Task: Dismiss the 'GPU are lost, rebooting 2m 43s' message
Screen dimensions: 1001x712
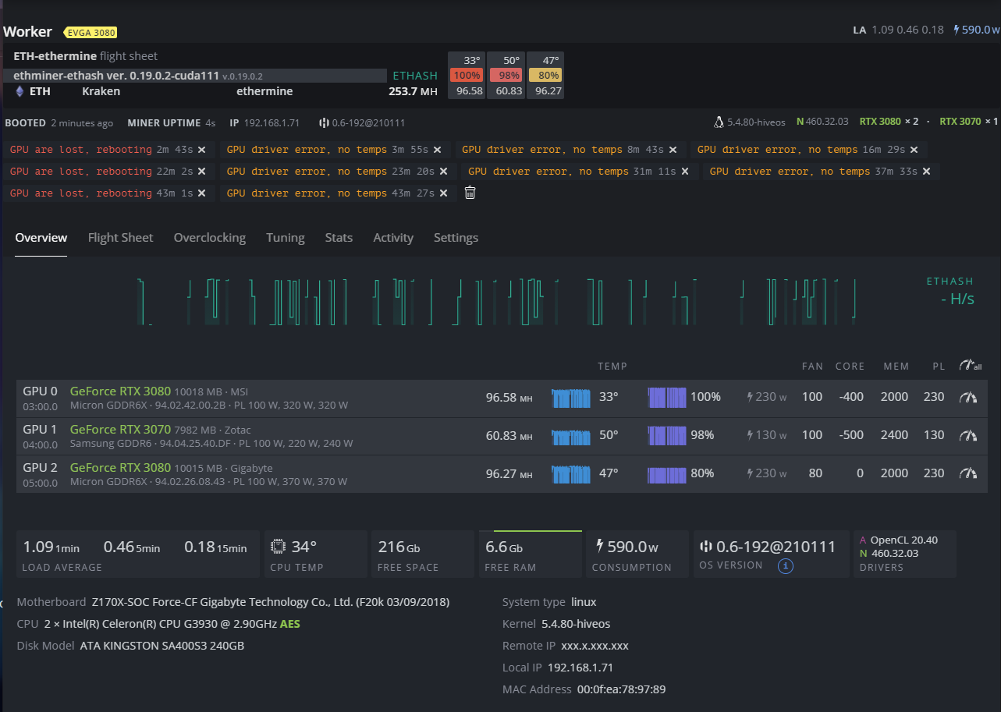Action: pyautogui.click(x=201, y=150)
